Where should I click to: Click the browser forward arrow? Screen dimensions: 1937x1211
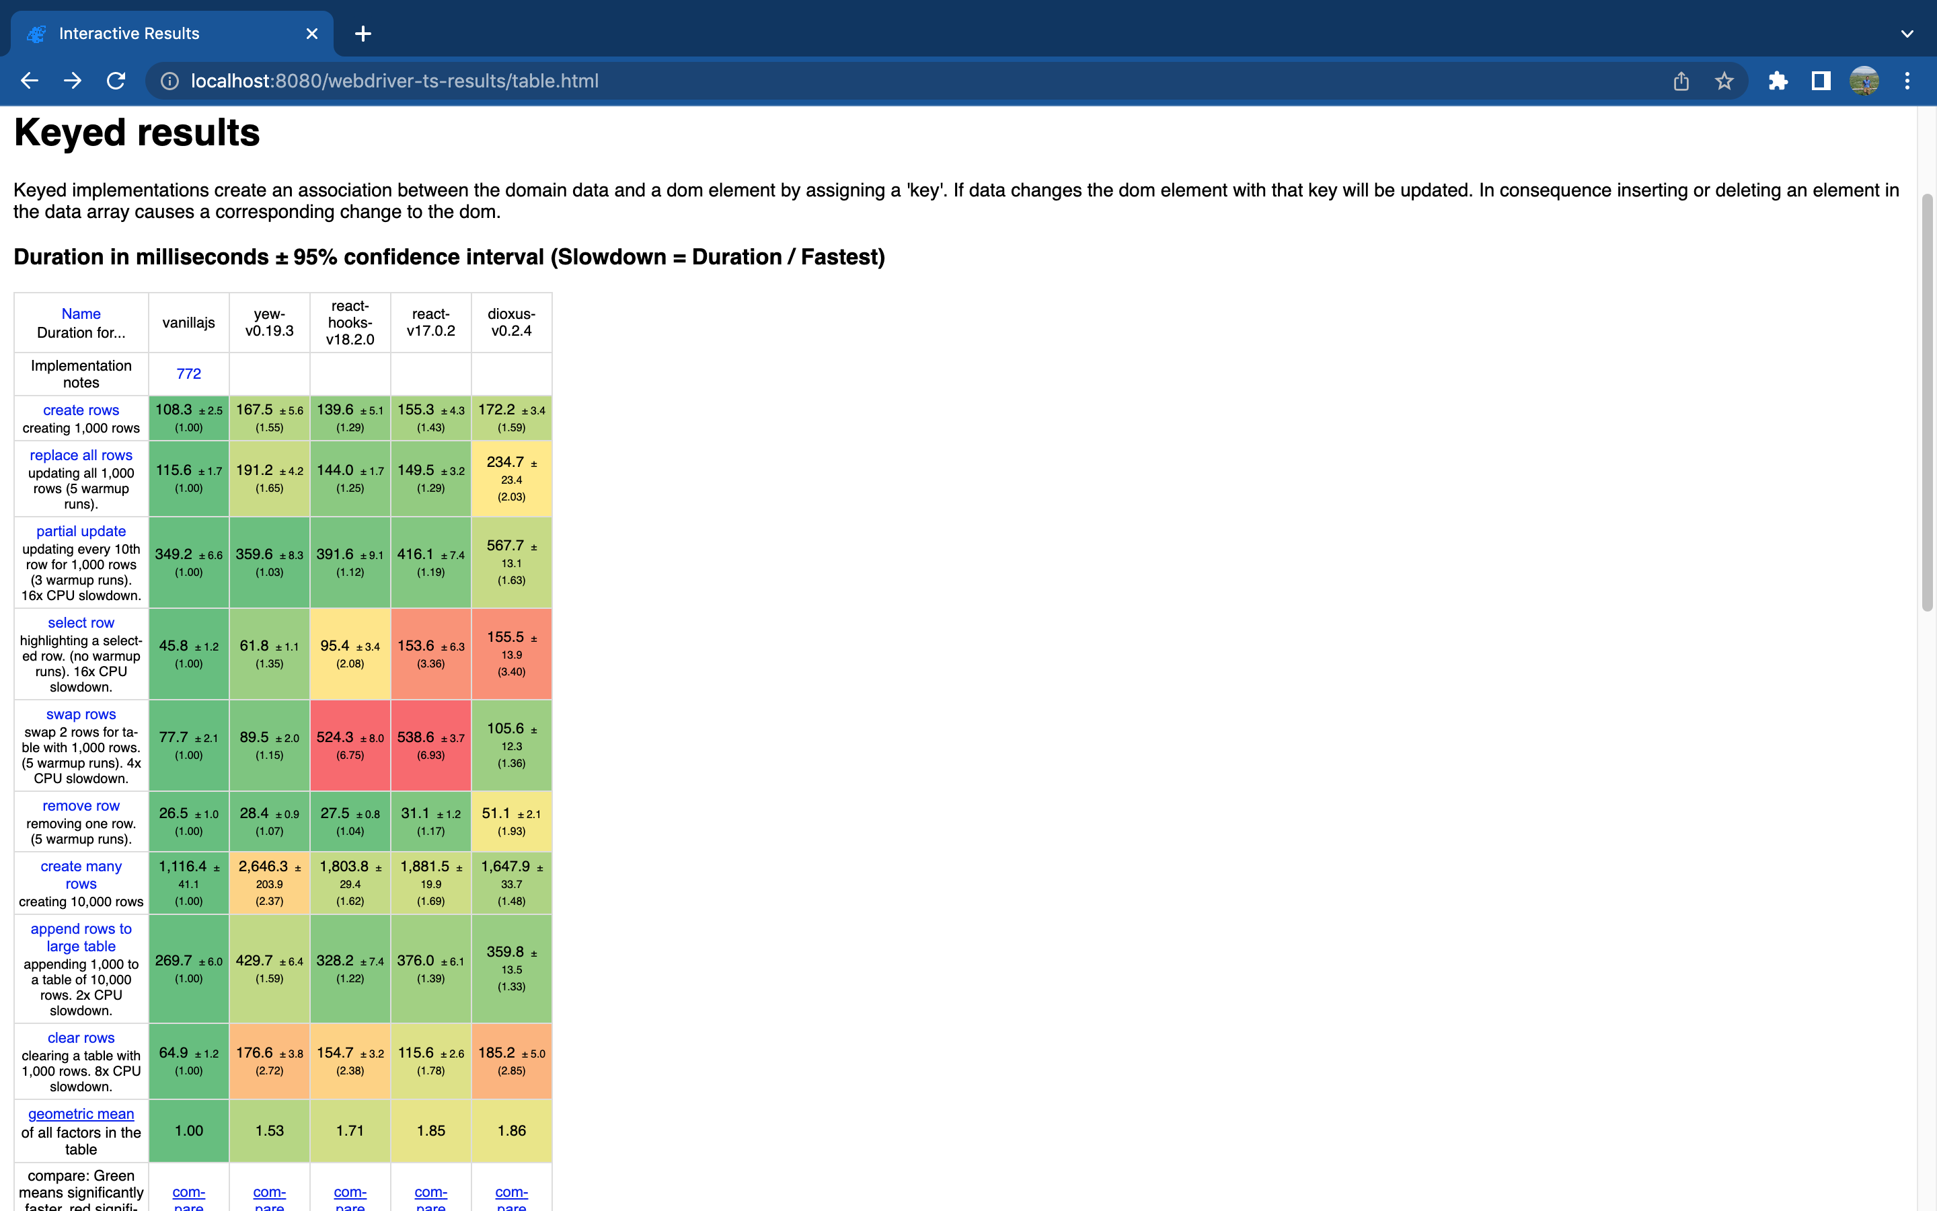pos(72,80)
